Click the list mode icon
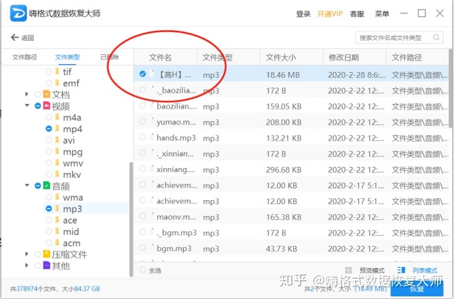Viewport: 454px width, 299px height. [x=401, y=270]
